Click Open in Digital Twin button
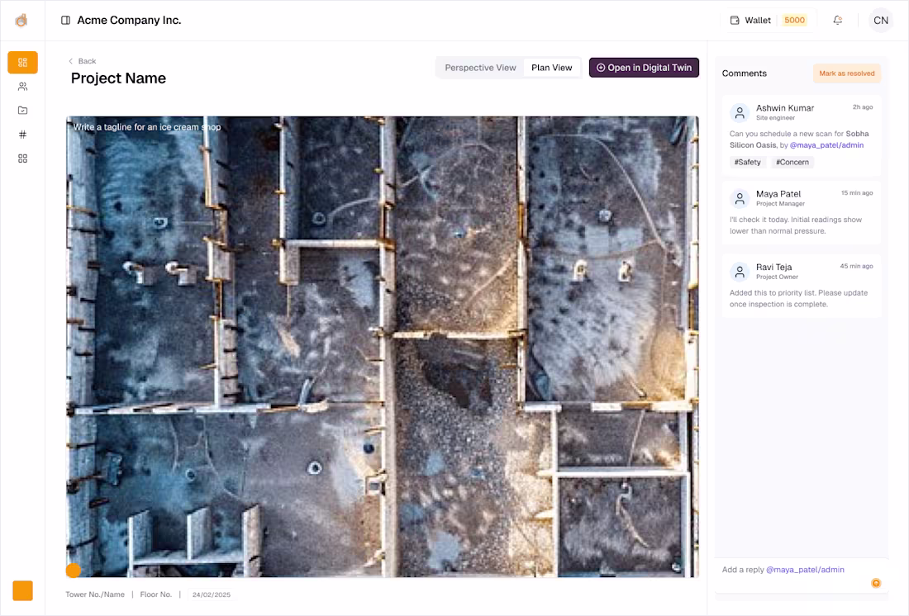 644,68
